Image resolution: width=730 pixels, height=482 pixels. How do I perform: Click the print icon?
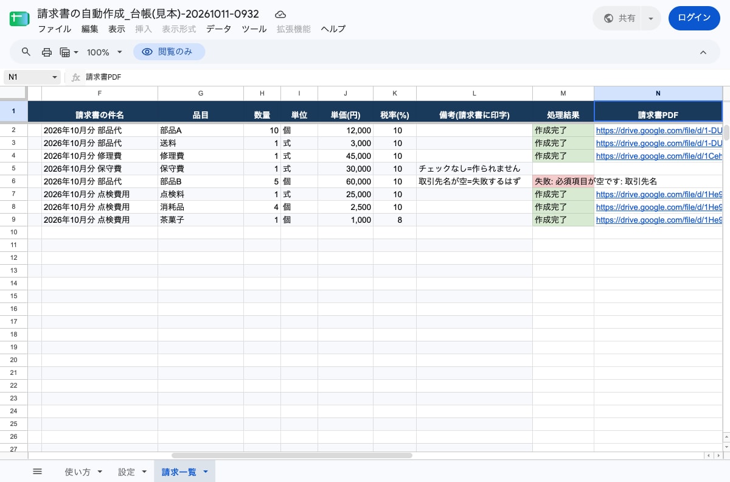click(47, 52)
